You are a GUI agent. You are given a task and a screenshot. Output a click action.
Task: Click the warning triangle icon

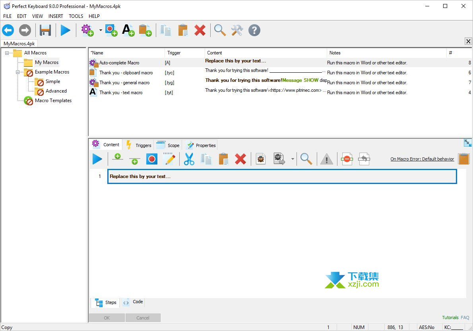[326, 159]
